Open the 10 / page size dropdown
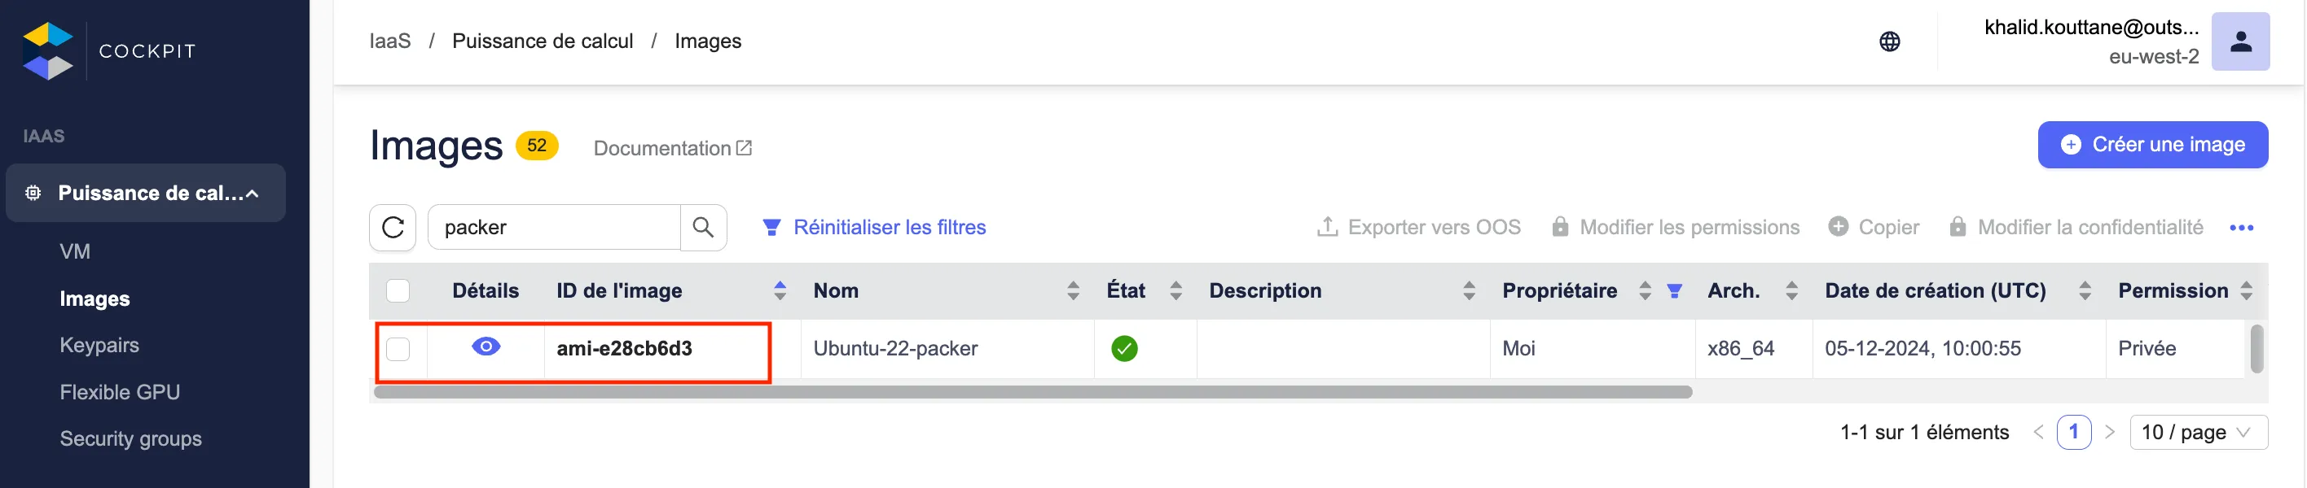2307x488 pixels. tap(2197, 433)
